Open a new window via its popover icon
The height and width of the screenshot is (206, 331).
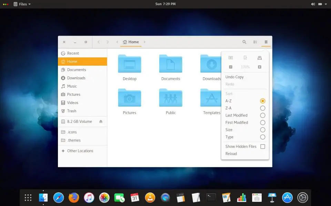[230, 57]
